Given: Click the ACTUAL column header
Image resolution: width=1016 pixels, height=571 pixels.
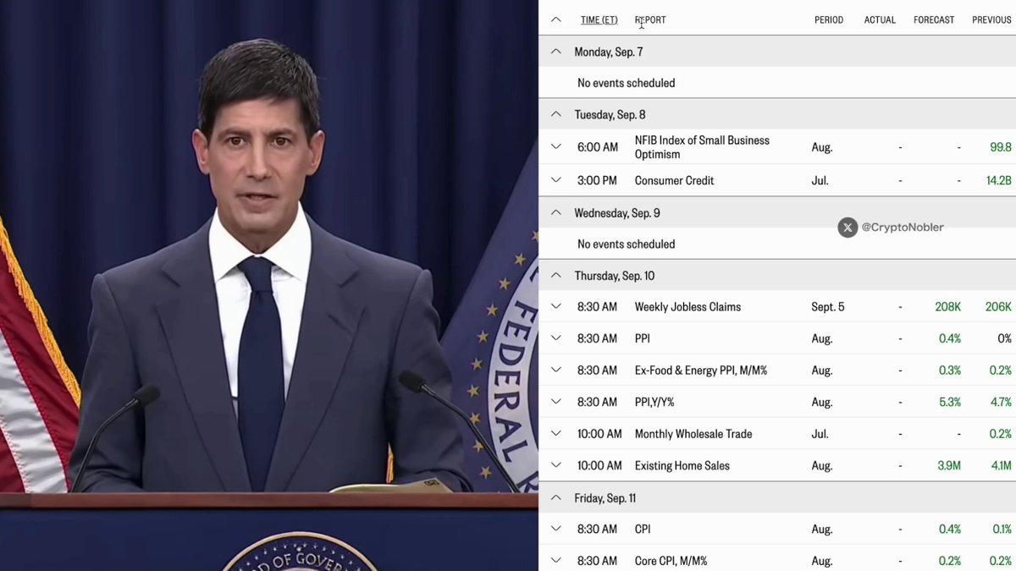Looking at the screenshot, I should point(880,19).
